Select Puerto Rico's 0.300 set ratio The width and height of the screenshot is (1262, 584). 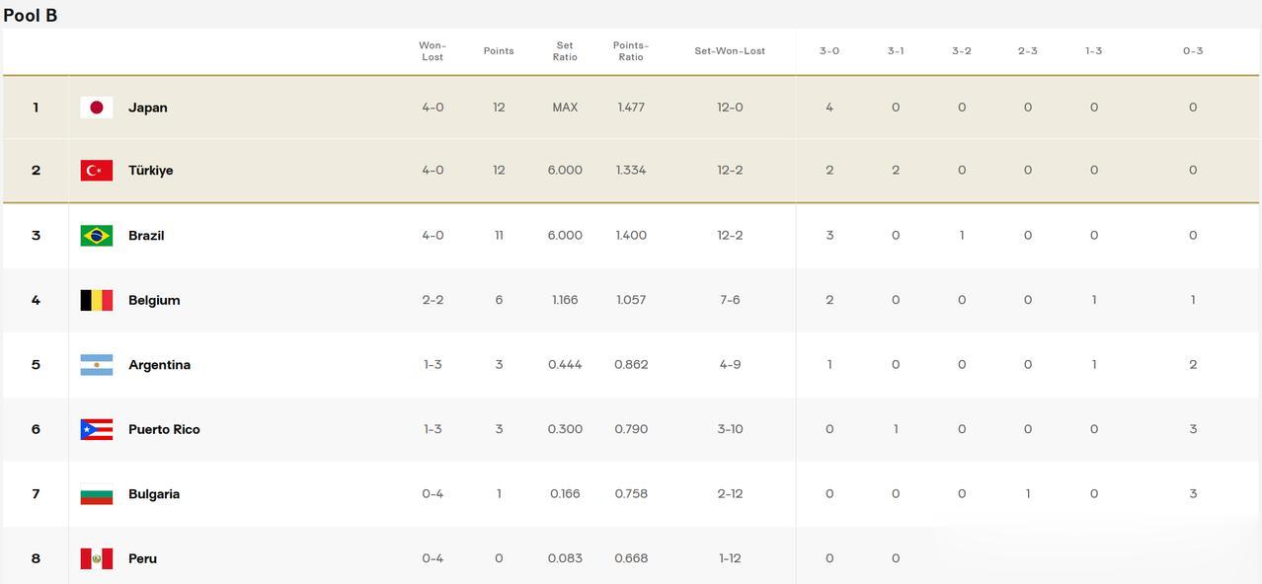click(x=565, y=429)
